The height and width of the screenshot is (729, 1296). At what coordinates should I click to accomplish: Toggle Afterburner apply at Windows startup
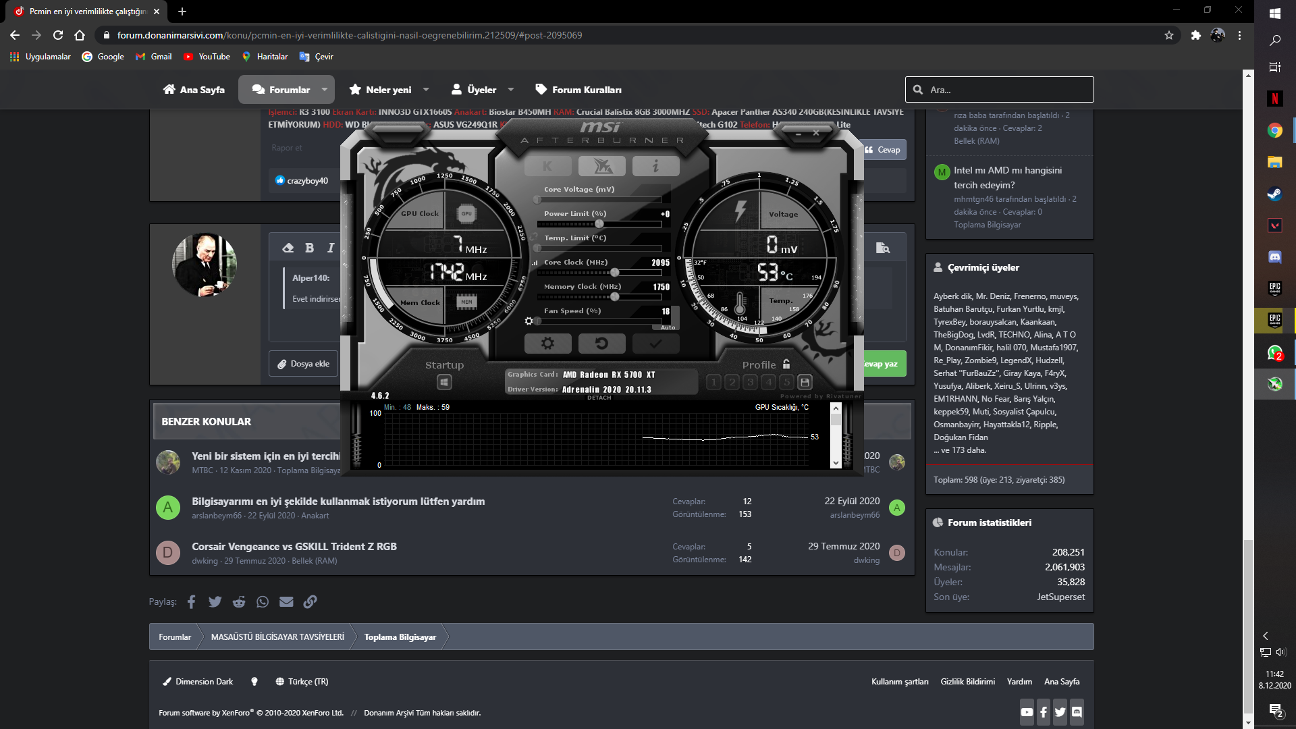(444, 383)
